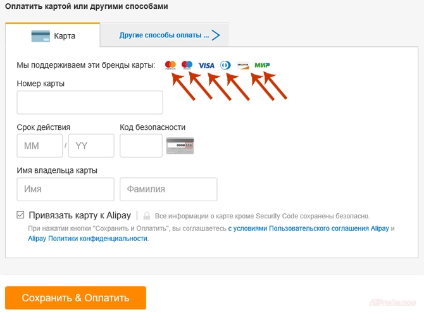
Task: Focus the Номер карты input field
Action: (90, 103)
